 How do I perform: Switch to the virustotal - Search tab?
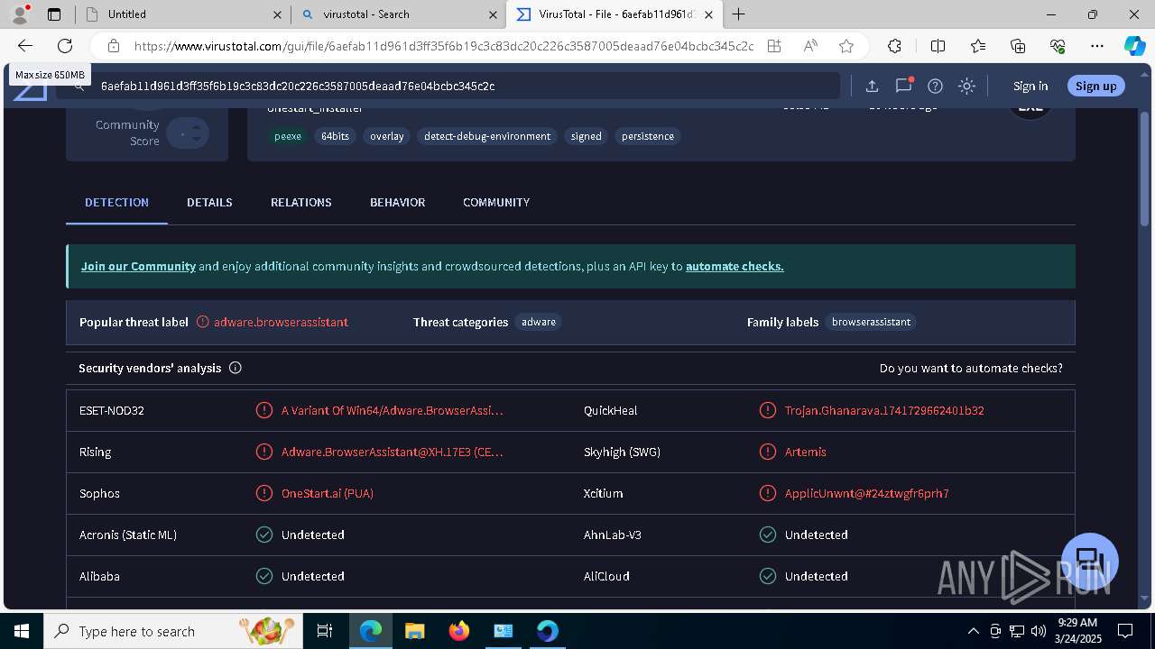pos(399,14)
